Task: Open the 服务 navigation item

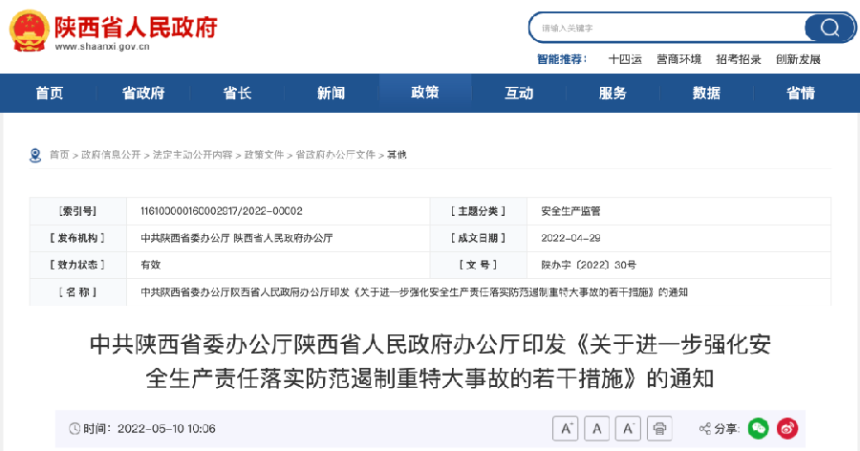Action: [x=613, y=94]
